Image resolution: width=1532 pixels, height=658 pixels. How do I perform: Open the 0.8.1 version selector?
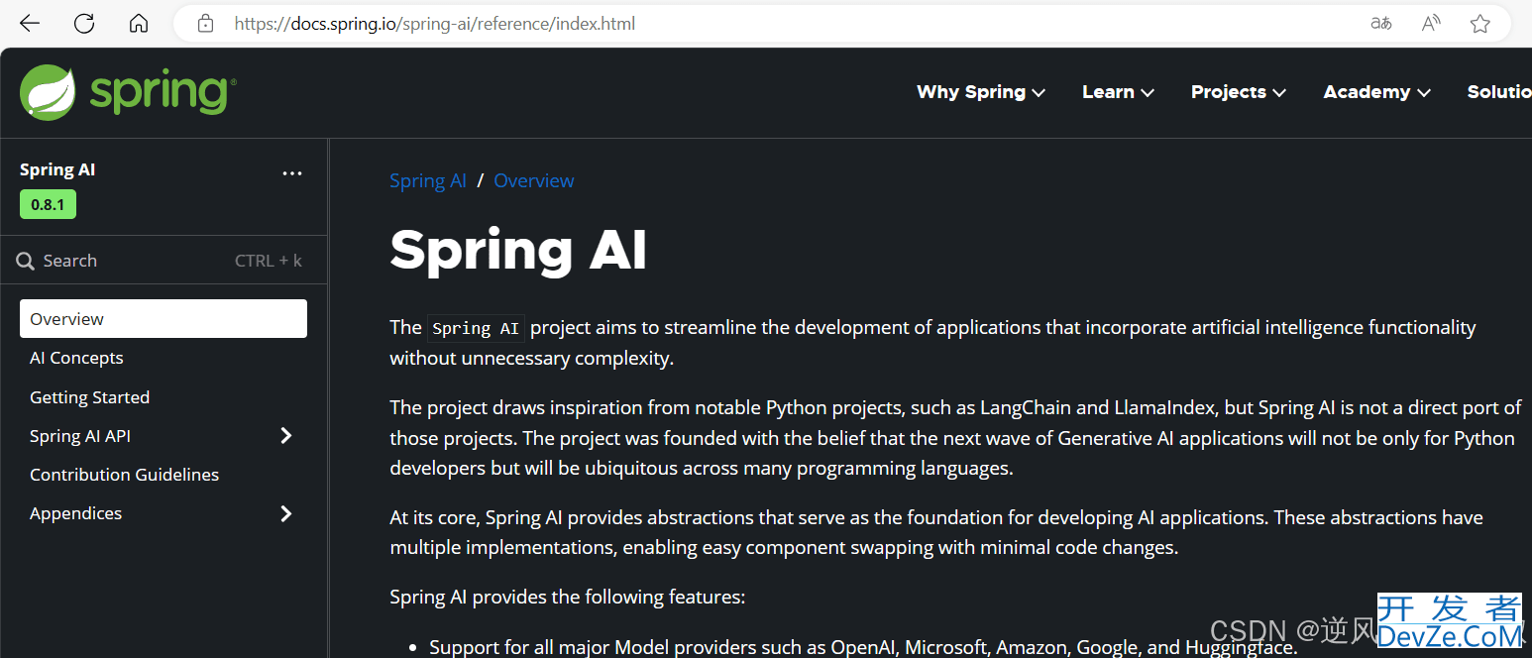pyautogui.click(x=48, y=205)
